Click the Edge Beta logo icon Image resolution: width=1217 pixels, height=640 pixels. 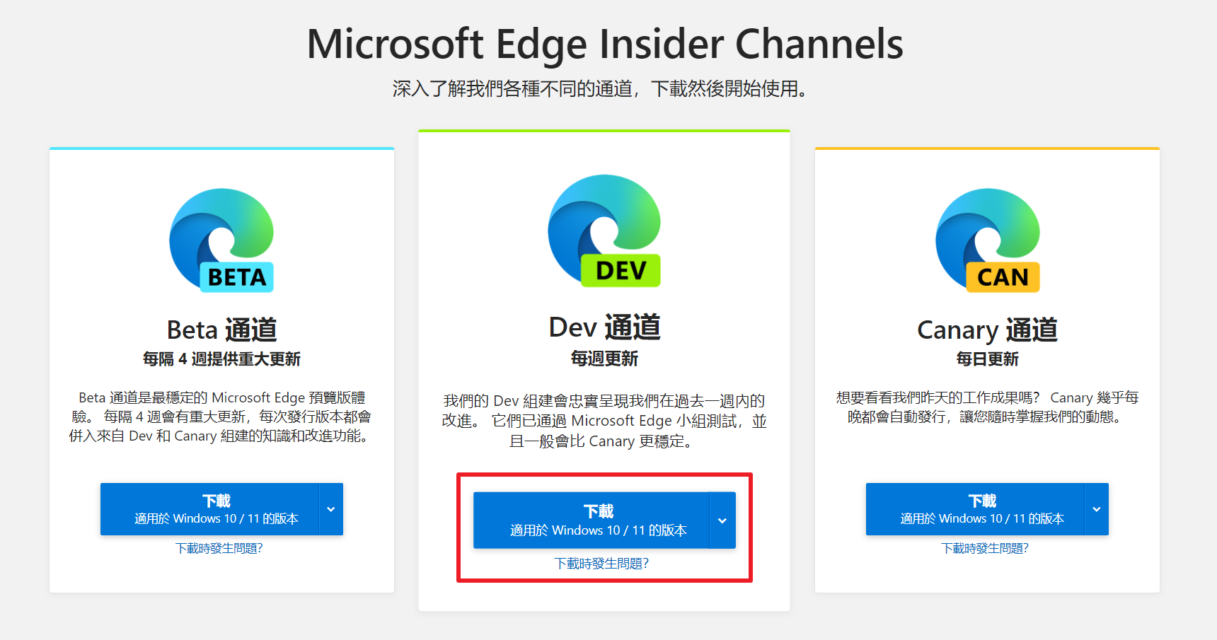click(x=221, y=240)
